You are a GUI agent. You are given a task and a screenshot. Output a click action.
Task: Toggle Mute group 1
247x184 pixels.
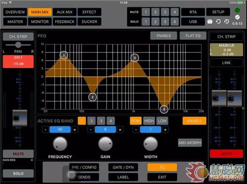[146, 12]
